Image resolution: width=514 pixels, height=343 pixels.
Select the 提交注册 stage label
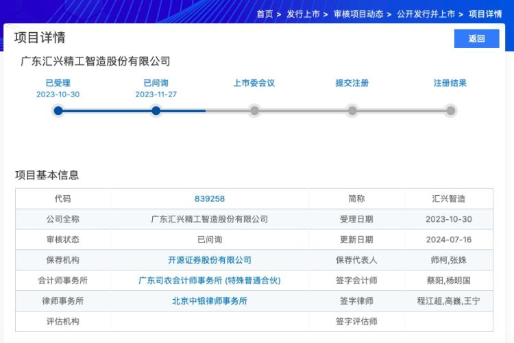(352, 84)
